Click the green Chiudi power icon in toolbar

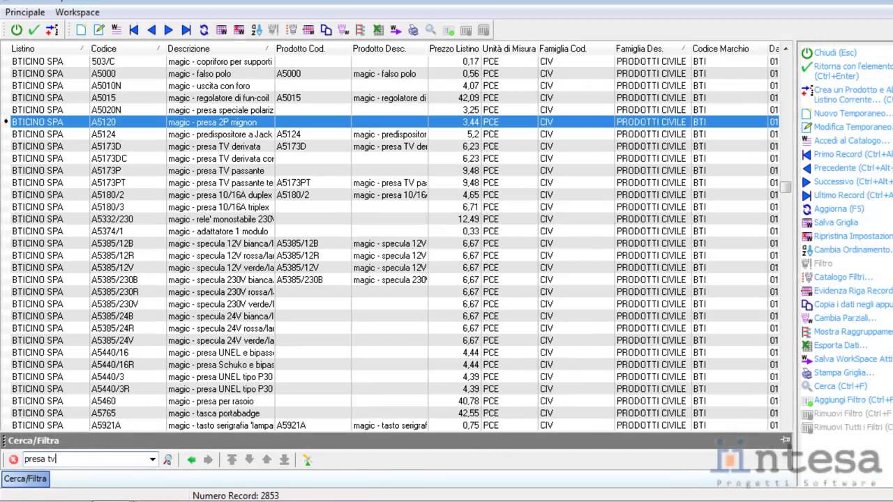click(16, 30)
